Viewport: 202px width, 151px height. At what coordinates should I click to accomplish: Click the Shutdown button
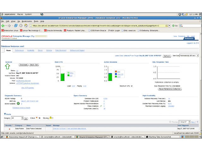tap(24, 65)
